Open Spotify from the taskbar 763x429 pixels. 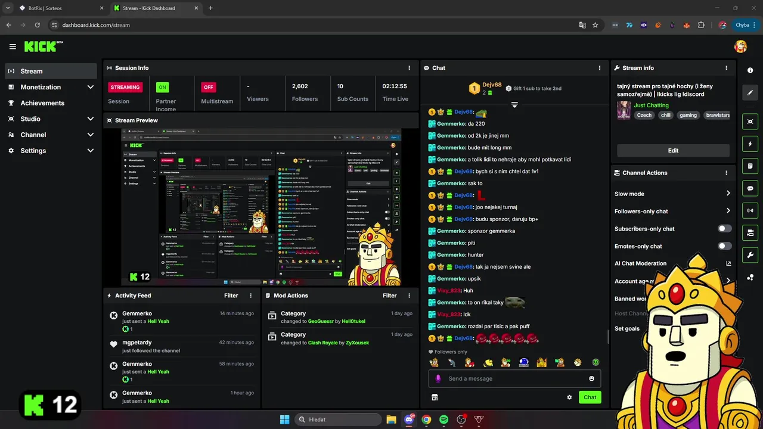(443, 419)
